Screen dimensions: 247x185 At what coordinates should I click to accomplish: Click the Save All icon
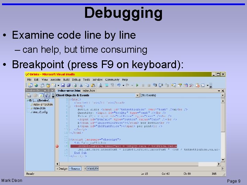(69, 85)
